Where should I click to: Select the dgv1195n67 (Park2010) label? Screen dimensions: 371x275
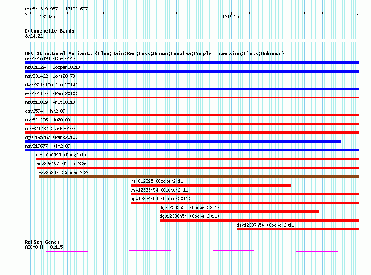coord(51,137)
